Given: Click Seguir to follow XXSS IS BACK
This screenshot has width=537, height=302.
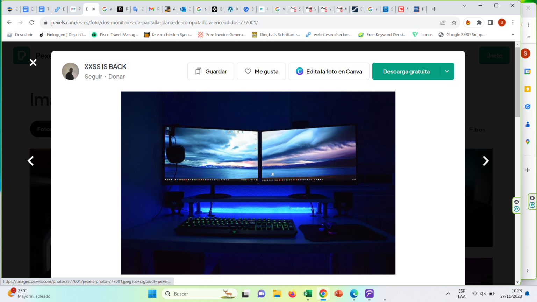Looking at the screenshot, I should (93, 76).
